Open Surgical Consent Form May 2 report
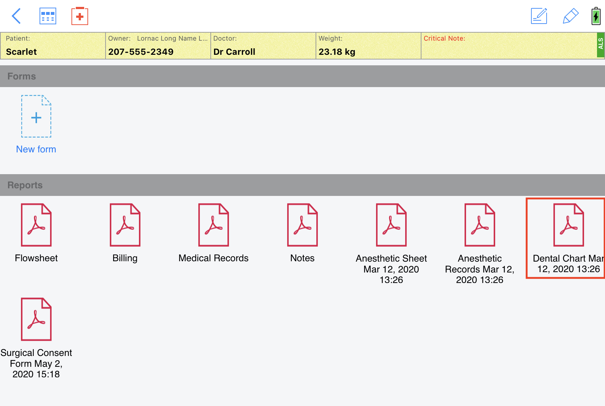 pos(36,319)
